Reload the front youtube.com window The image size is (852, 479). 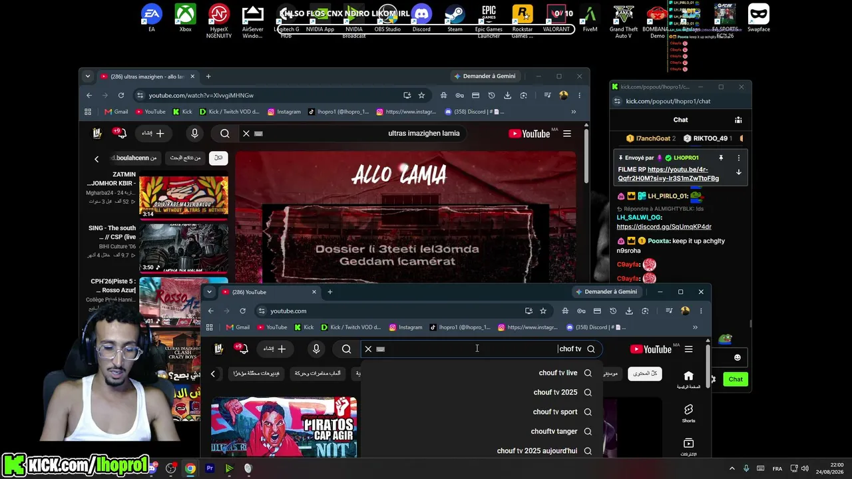coord(242,311)
